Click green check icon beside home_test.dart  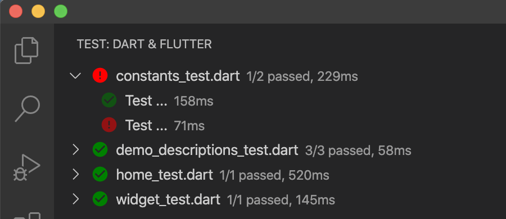100,174
